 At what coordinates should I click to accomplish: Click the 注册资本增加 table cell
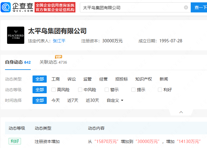[x=47, y=141]
